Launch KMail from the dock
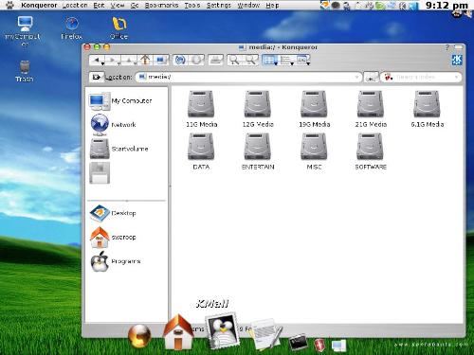 tap(223, 330)
